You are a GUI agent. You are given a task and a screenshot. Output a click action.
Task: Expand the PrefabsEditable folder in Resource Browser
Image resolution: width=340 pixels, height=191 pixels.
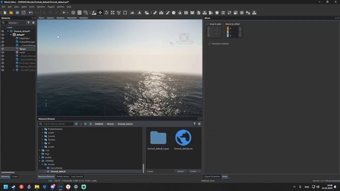point(42,129)
